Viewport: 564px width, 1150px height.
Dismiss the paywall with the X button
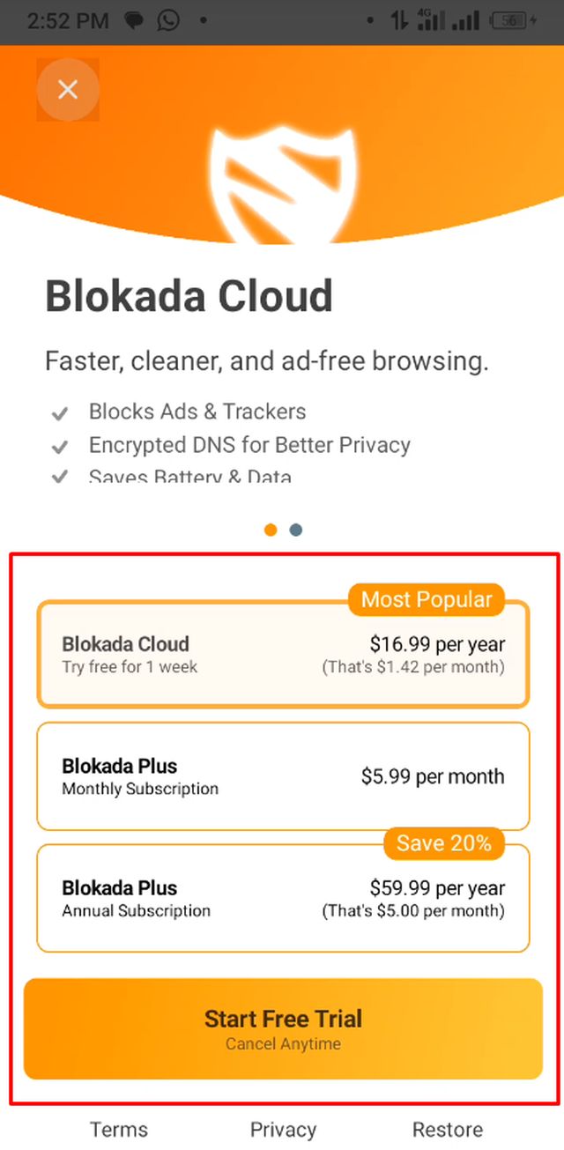click(x=68, y=89)
